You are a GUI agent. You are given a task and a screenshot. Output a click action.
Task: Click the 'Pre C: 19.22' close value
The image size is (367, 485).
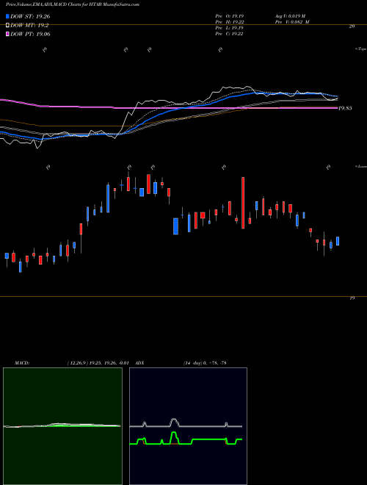coord(229,34)
